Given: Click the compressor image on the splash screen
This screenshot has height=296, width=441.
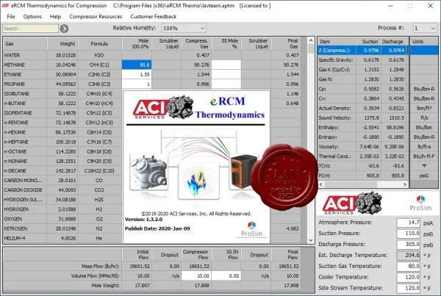Looking at the screenshot, I should (x=148, y=173).
